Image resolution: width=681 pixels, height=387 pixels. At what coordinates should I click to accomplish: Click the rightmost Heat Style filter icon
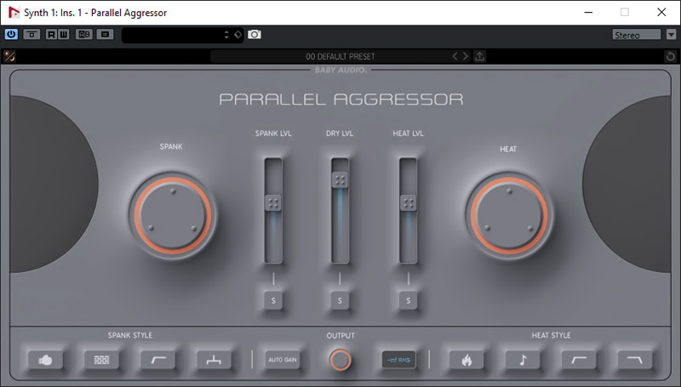[x=635, y=360]
